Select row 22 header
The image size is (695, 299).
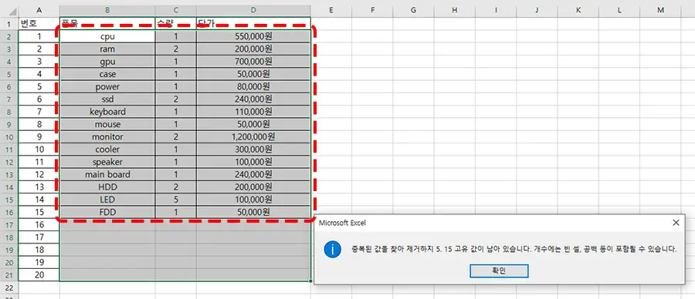(8, 287)
